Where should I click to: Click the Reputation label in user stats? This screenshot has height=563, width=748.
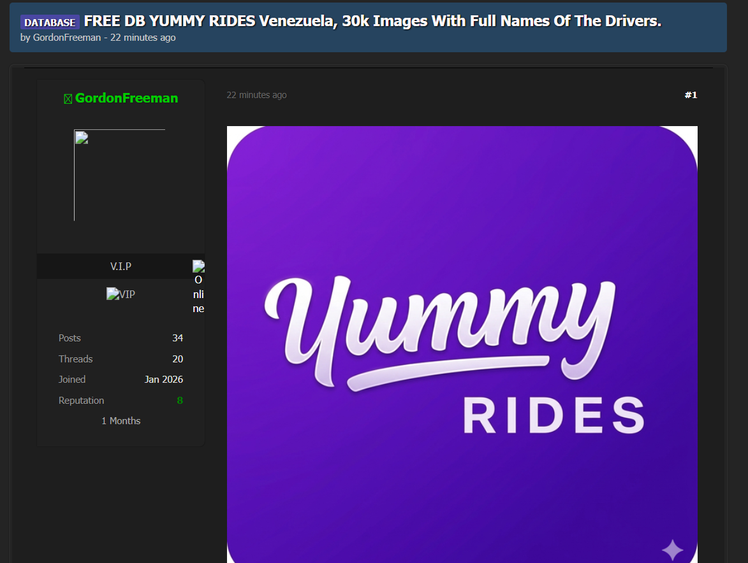[x=81, y=401]
